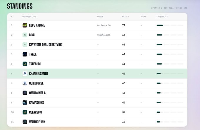Click Love Nature's categories progress bar
200x130 pixels.
coord(170,25)
